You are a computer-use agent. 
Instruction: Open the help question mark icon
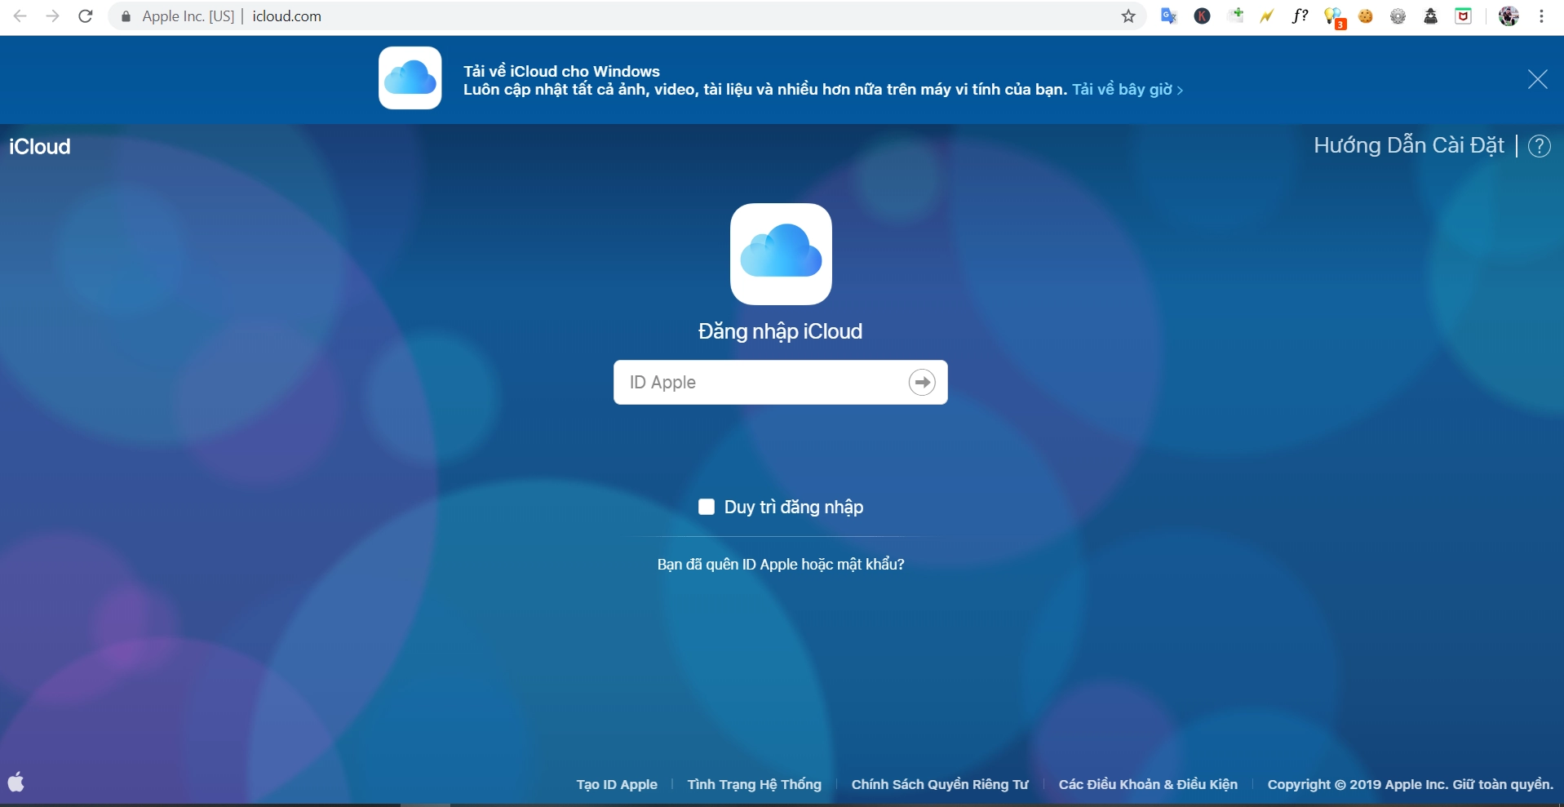pyautogui.click(x=1539, y=145)
